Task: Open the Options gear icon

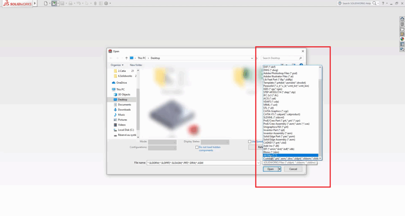Action: [x=106, y=3]
